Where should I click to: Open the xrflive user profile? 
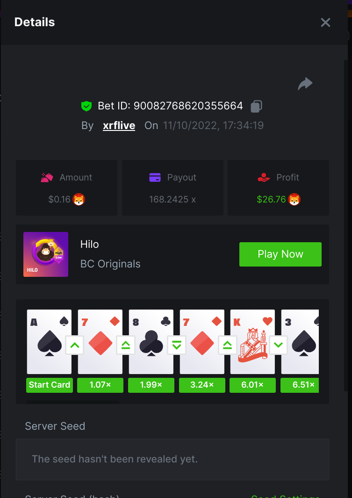click(119, 125)
